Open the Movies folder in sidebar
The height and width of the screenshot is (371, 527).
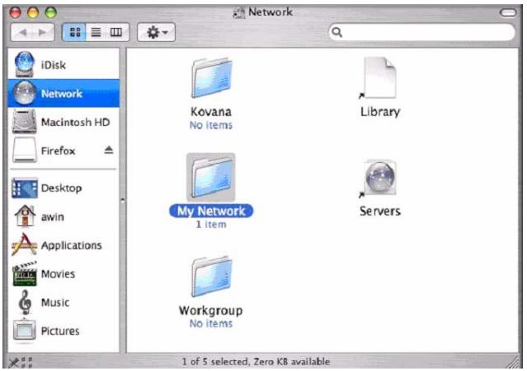click(64, 274)
